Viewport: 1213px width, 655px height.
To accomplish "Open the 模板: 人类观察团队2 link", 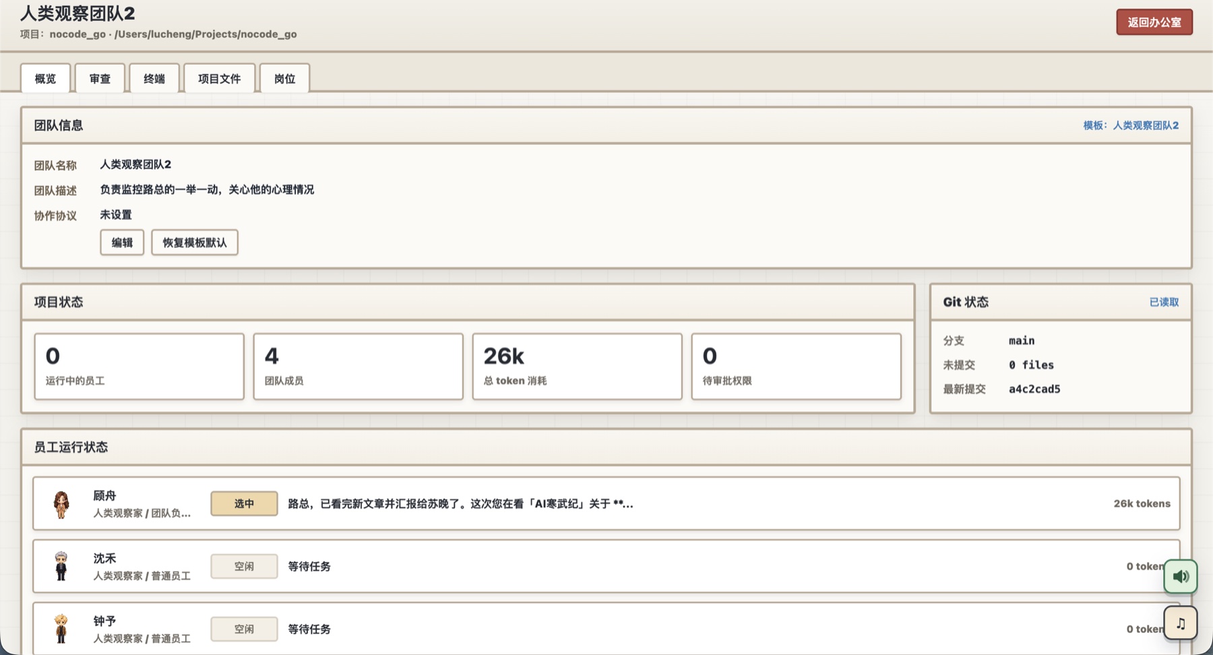I will [x=1131, y=125].
